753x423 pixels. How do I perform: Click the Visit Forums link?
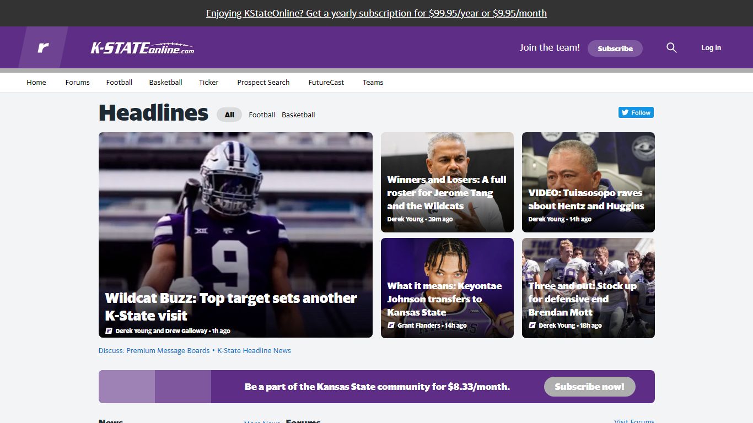(x=634, y=421)
